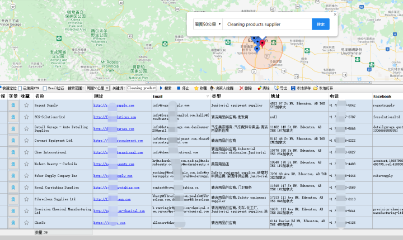The height and width of the screenshot is (240, 403).
Task: Click the Stop (停止) square icon
Action: pos(179,88)
